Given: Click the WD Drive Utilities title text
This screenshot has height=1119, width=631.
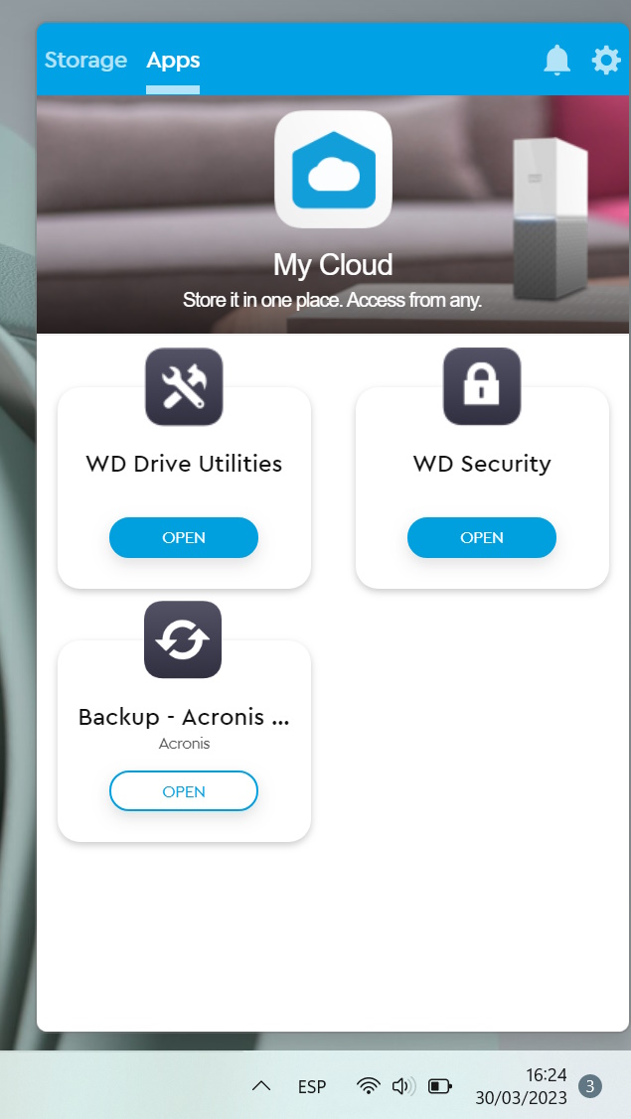Looking at the screenshot, I should (185, 464).
